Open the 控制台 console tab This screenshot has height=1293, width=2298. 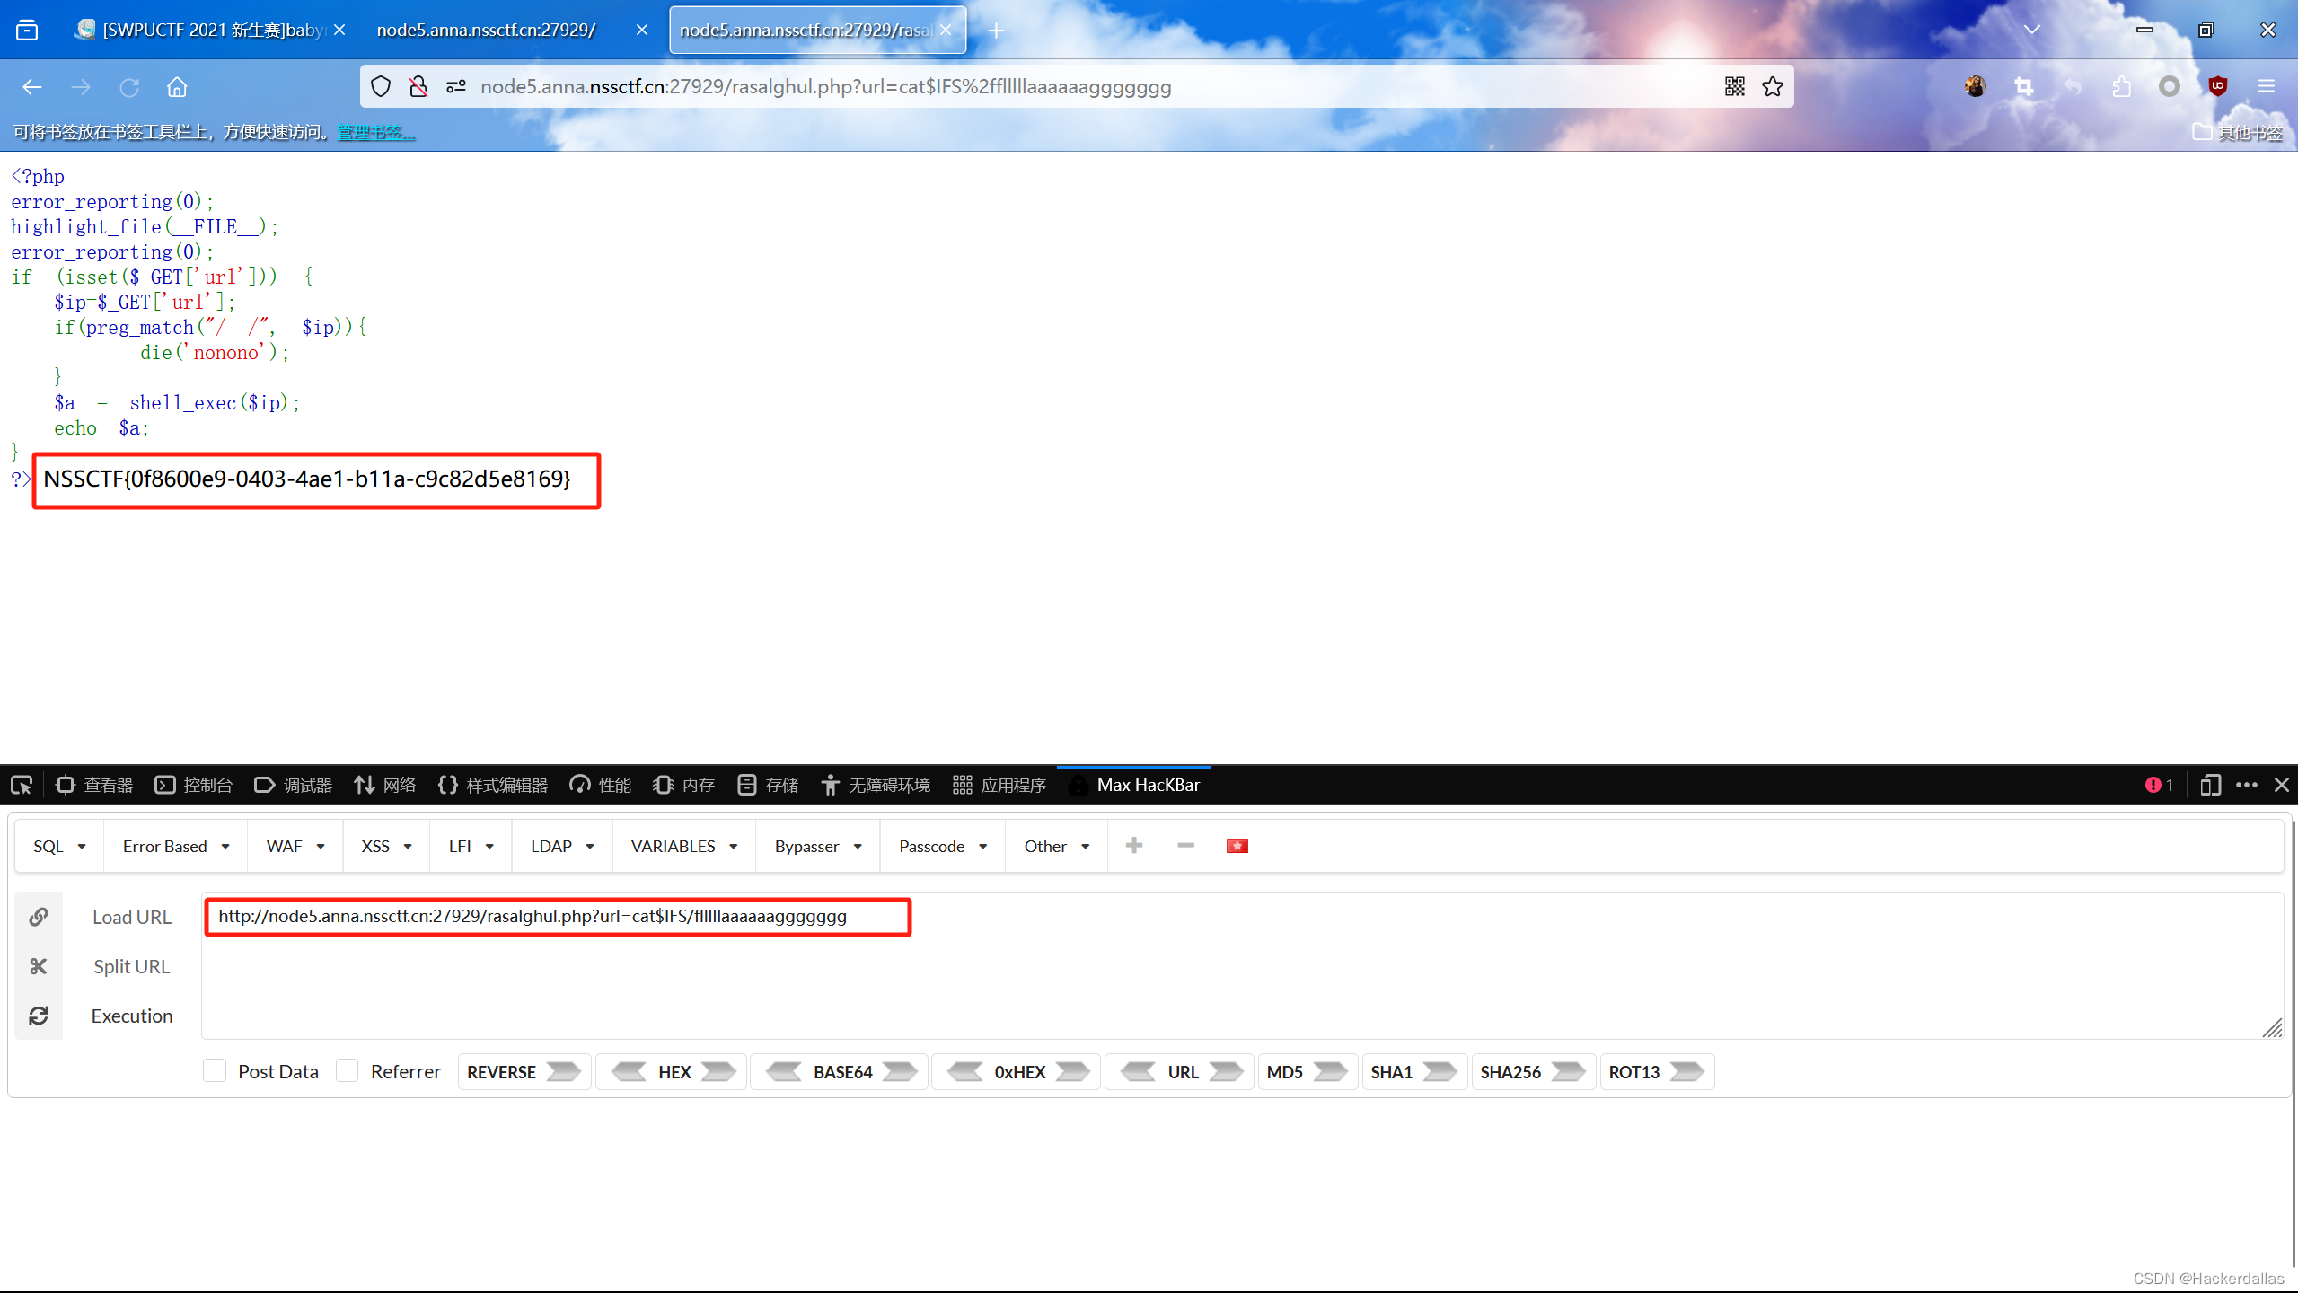coord(194,785)
